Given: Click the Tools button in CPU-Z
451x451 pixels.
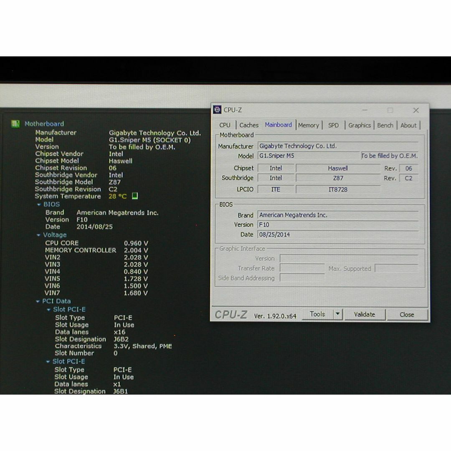Looking at the screenshot, I should pyautogui.click(x=317, y=314).
